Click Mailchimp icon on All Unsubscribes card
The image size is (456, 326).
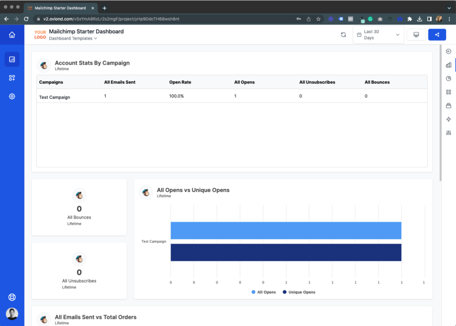(x=79, y=259)
